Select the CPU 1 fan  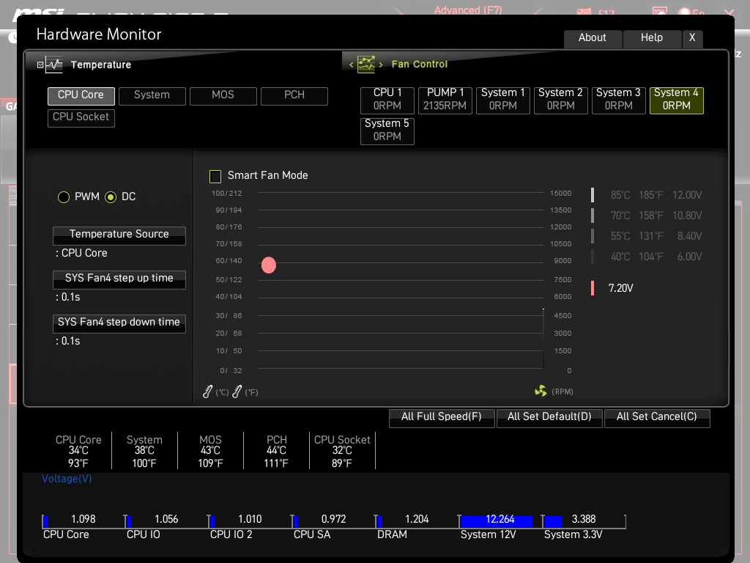(387, 100)
